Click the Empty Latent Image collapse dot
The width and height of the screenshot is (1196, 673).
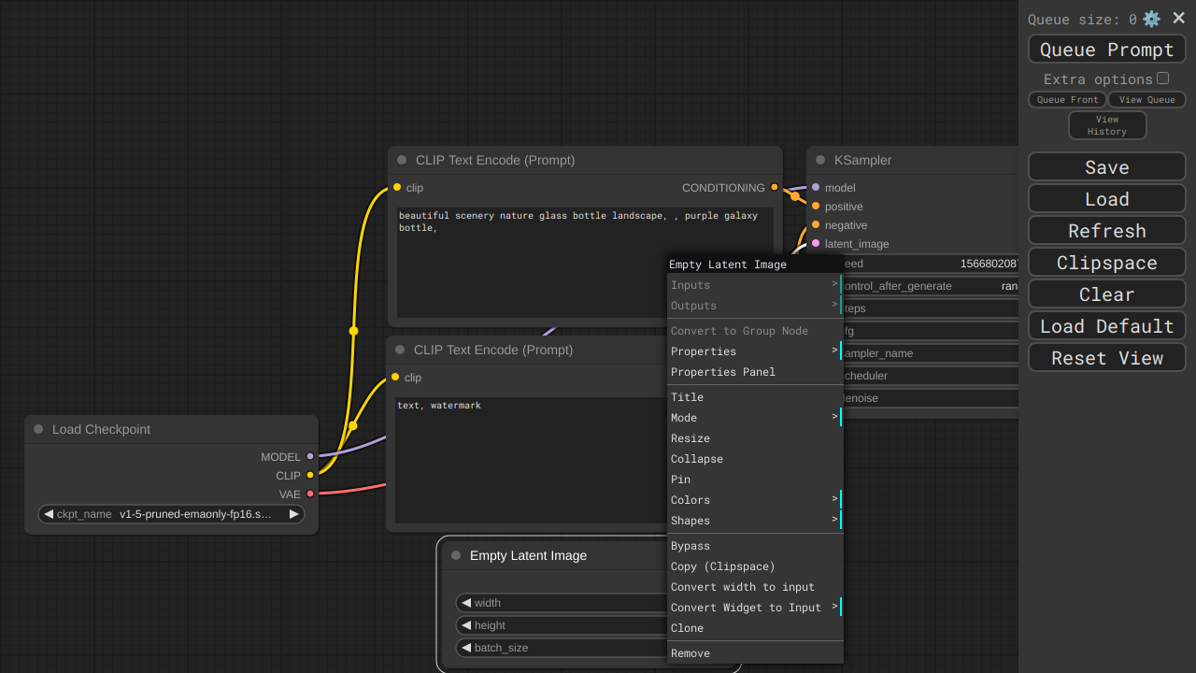click(456, 555)
